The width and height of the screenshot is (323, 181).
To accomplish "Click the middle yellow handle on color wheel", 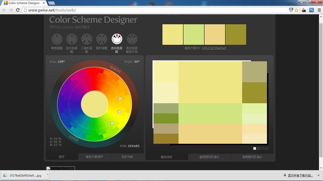I will [119, 112].
